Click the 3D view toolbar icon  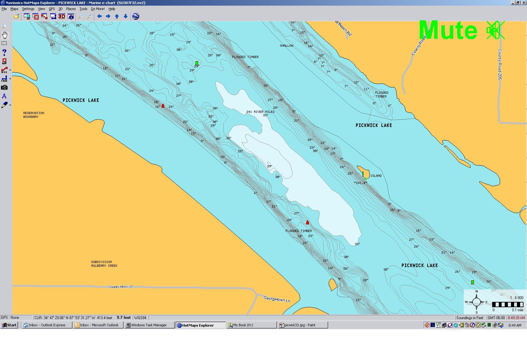click(61, 16)
